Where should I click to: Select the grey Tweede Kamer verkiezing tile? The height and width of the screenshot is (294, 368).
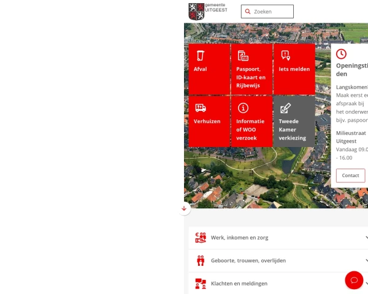click(x=294, y=121)
